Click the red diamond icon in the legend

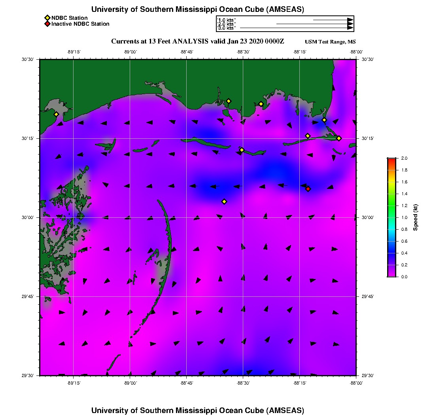coord(47,24)
